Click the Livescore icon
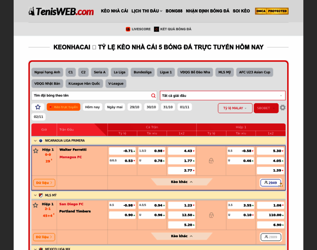This screenshot has height=250, width=317. coord(128,29)
